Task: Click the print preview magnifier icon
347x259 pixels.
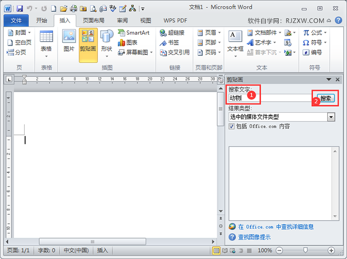Action: click(x=93, y=8)
